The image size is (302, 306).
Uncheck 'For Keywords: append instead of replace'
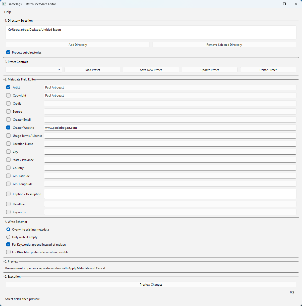[x=8, y=244]
